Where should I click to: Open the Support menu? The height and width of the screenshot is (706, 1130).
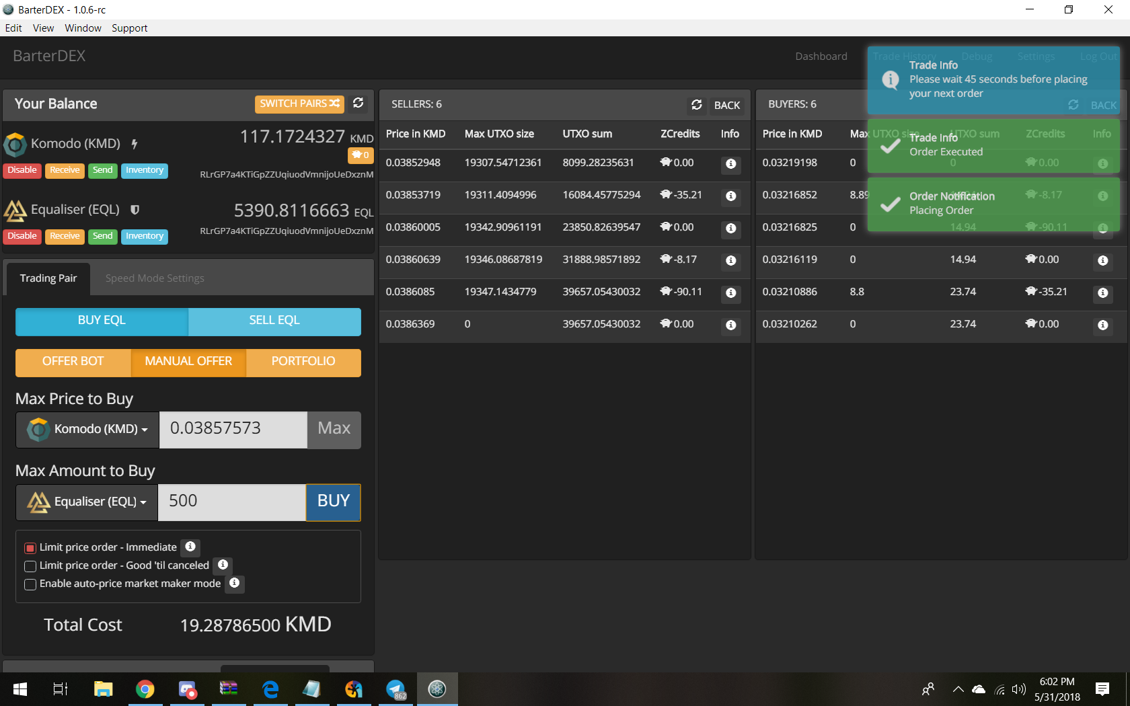click(129, 28)
